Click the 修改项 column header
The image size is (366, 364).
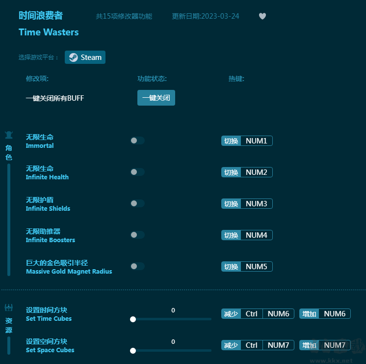tap(37, 79)
